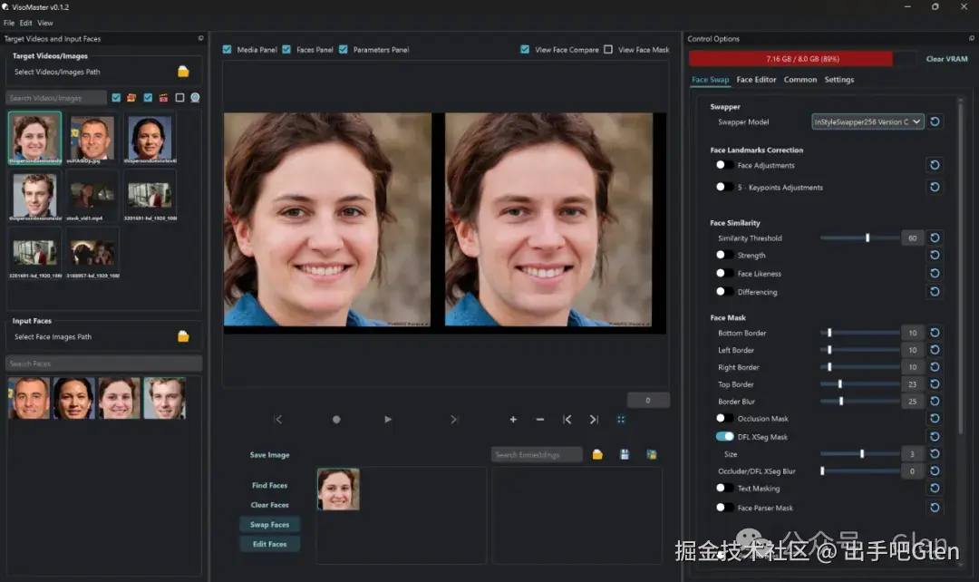Add a marker with the plus icon
Image resolution: width=979 pixels, height=582 pixels.
[x=513, y=420]
